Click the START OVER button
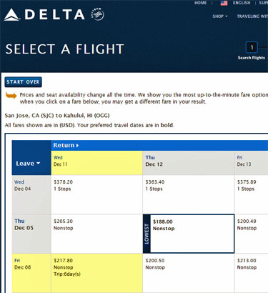Viewport: 268px width, 293px height. [x=23, y=82]
